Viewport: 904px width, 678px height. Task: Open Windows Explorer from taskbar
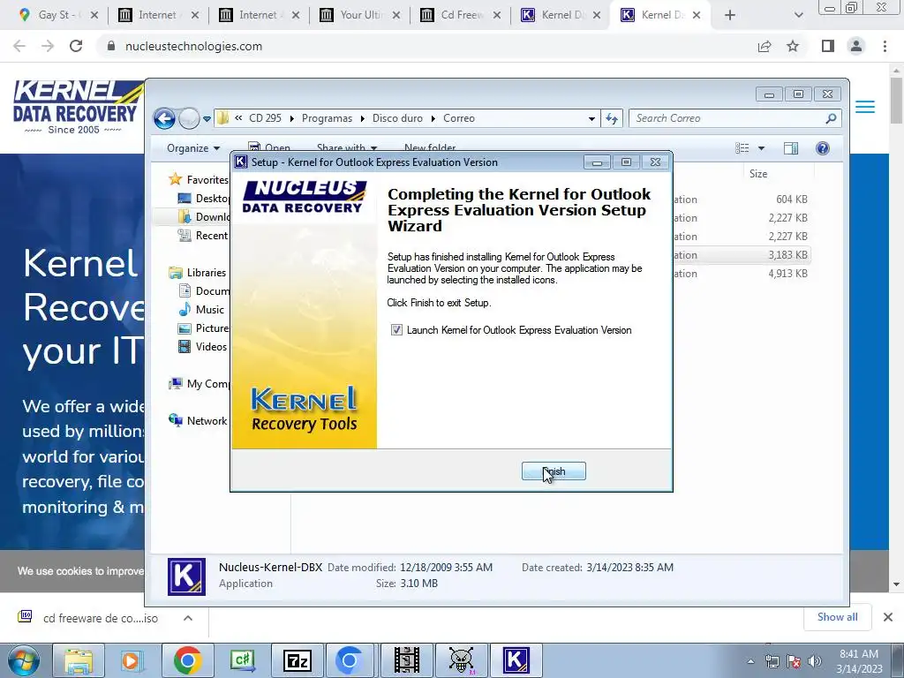[79, 660]
